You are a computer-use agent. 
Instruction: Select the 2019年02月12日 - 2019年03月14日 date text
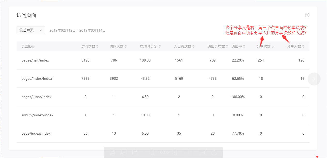tap(78, 30)
